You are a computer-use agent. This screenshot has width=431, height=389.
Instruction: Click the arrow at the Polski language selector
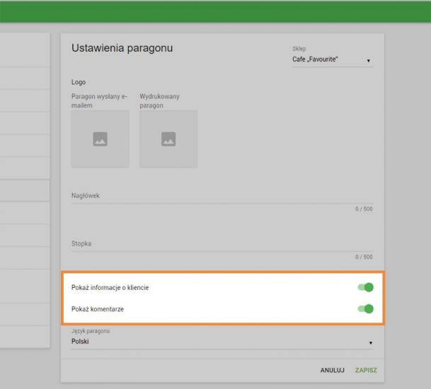pyautogui.click(x=369, y=343)
